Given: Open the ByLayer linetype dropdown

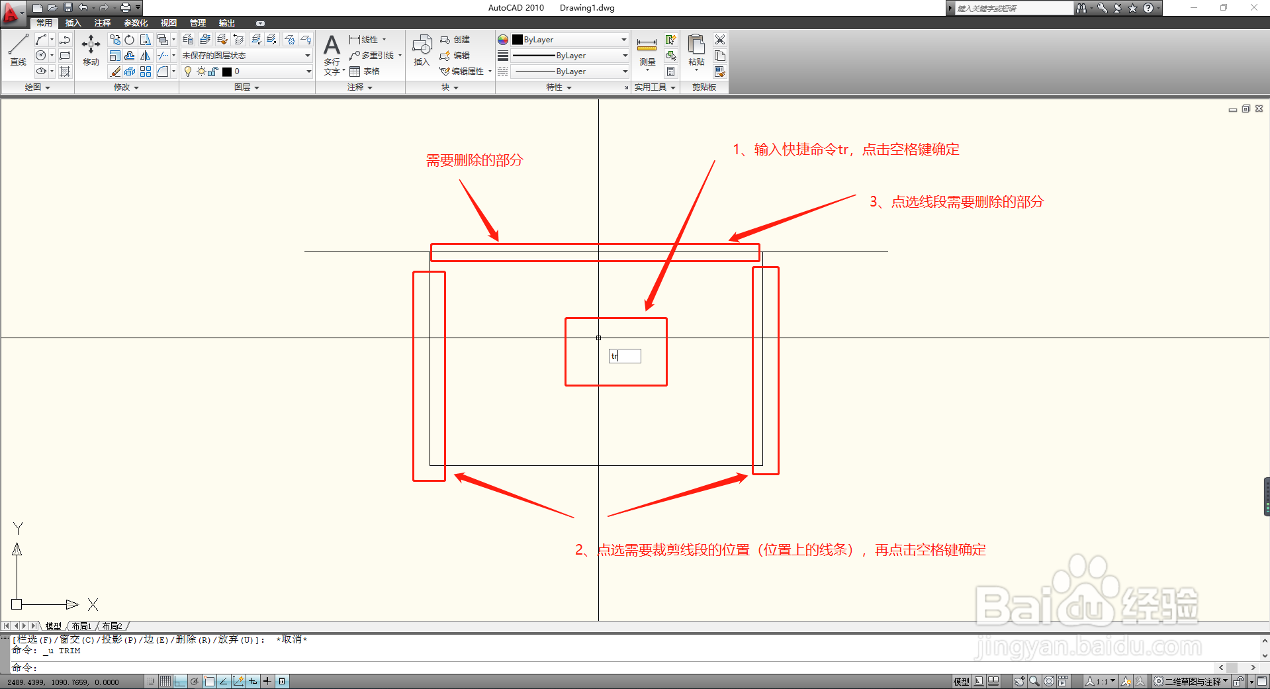Looking at the screenshot, I should (x=570, y=71).
